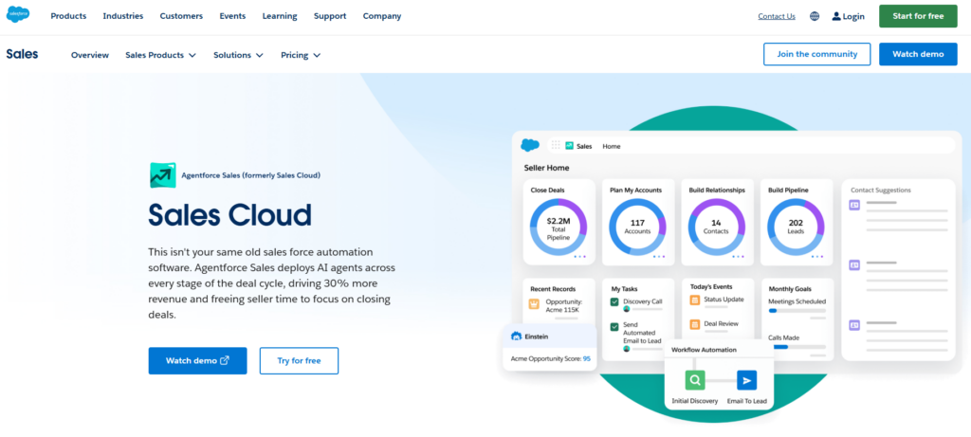The width and height of the screenshot is (971, 437).
Task: Click the Monthly Goals card title
Action: 790,289
